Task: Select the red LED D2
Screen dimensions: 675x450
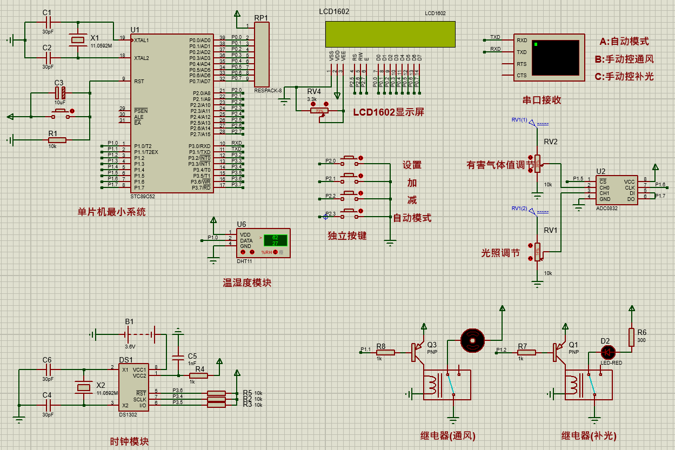Action: tap(608, 352)
